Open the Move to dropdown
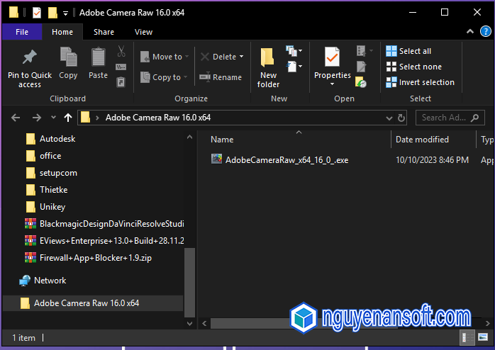Screen dimensions: 495x350 point(165,57)
